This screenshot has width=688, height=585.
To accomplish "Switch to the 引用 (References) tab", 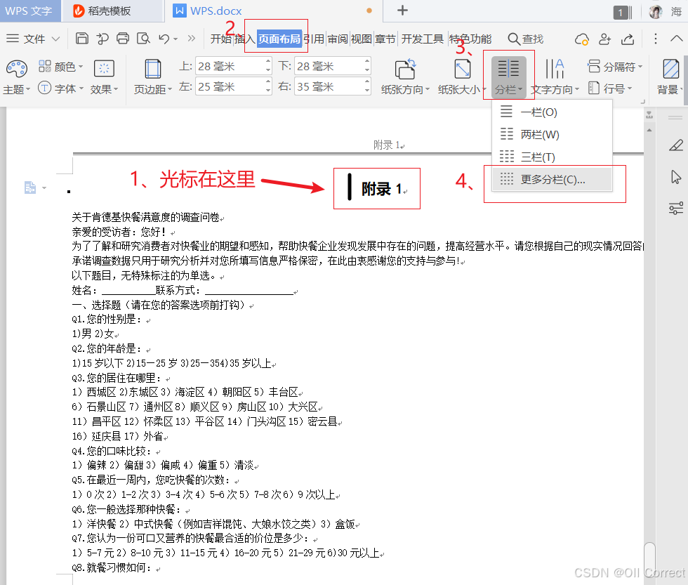I will (315, 39).
